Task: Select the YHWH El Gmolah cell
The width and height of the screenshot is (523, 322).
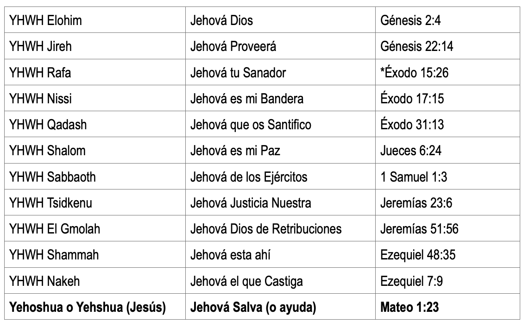Action: pos(95,228)
